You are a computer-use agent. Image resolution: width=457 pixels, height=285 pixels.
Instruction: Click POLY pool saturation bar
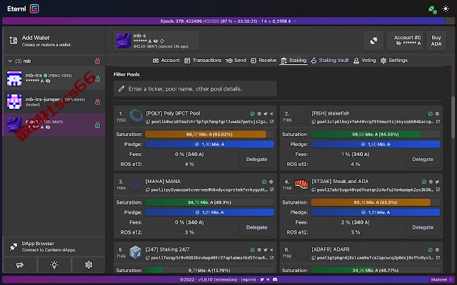click(209, 135)
